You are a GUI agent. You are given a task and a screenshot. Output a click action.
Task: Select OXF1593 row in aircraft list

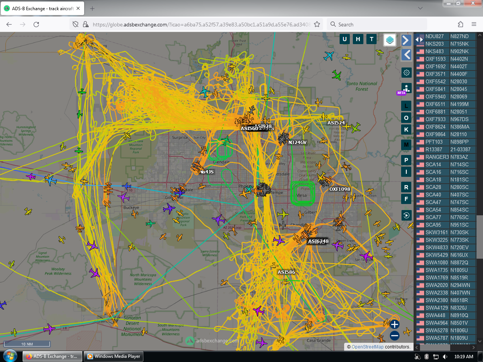click(446, 59)
